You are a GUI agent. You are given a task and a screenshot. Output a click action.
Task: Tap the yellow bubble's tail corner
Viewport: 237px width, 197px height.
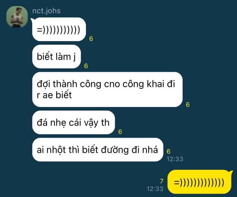pos(231,172)
